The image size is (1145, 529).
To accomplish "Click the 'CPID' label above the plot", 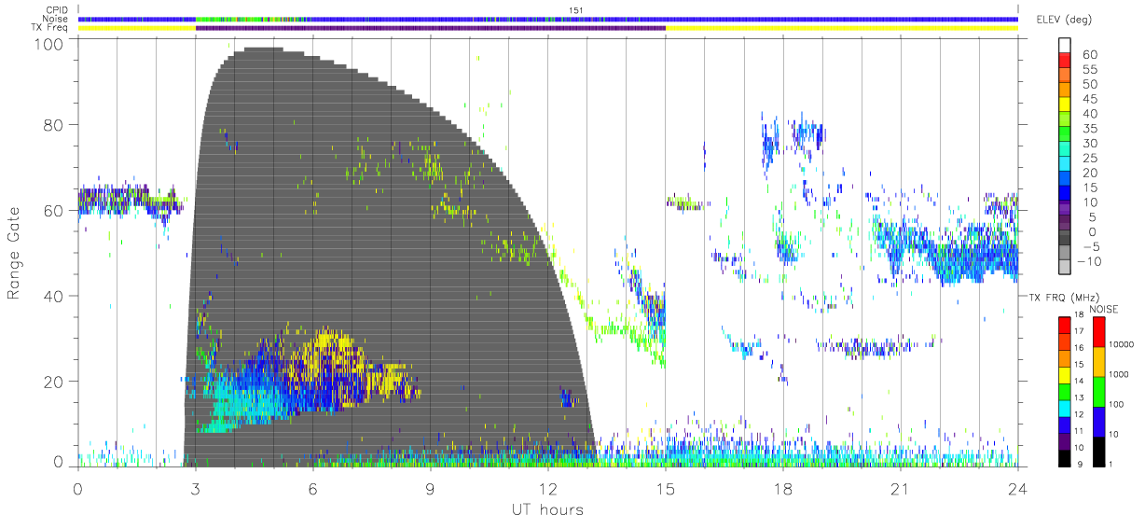I will pos(59,10).
